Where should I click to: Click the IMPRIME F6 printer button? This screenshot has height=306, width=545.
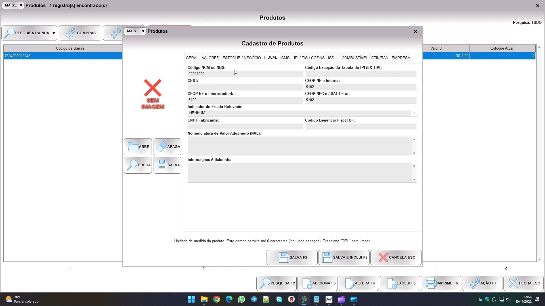(x=441, y=283)
